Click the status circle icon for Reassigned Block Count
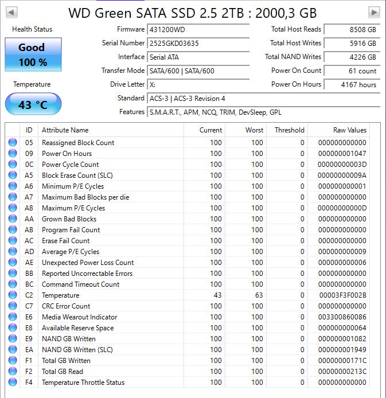The image size is (386, 398). click(13, 143)
